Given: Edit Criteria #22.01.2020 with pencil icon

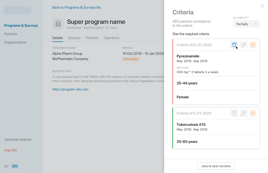Looking at the screenshot, I should pyautogui.click(x=244, y=45).
